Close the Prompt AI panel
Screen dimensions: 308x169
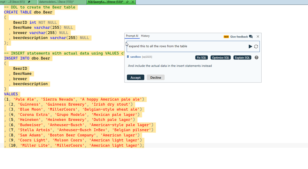258,36
